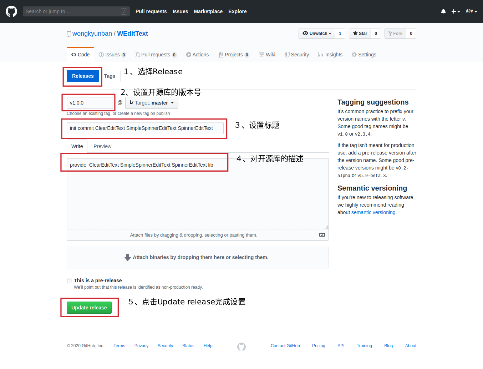
Task: Open the About footer link
Action: [411, 346]
